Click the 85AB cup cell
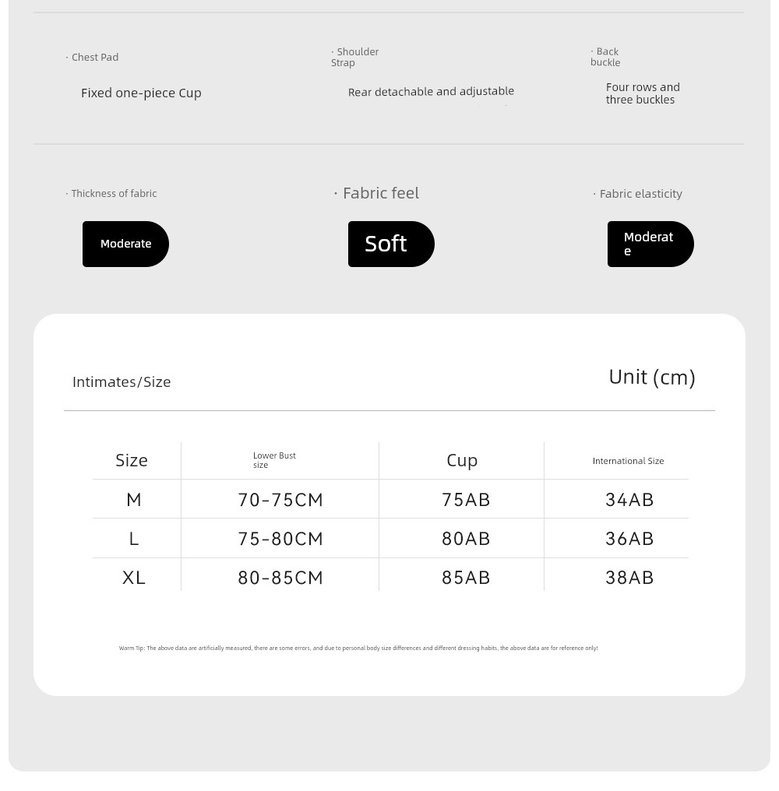This screenshot has height=791, width=779. [466, 577]
